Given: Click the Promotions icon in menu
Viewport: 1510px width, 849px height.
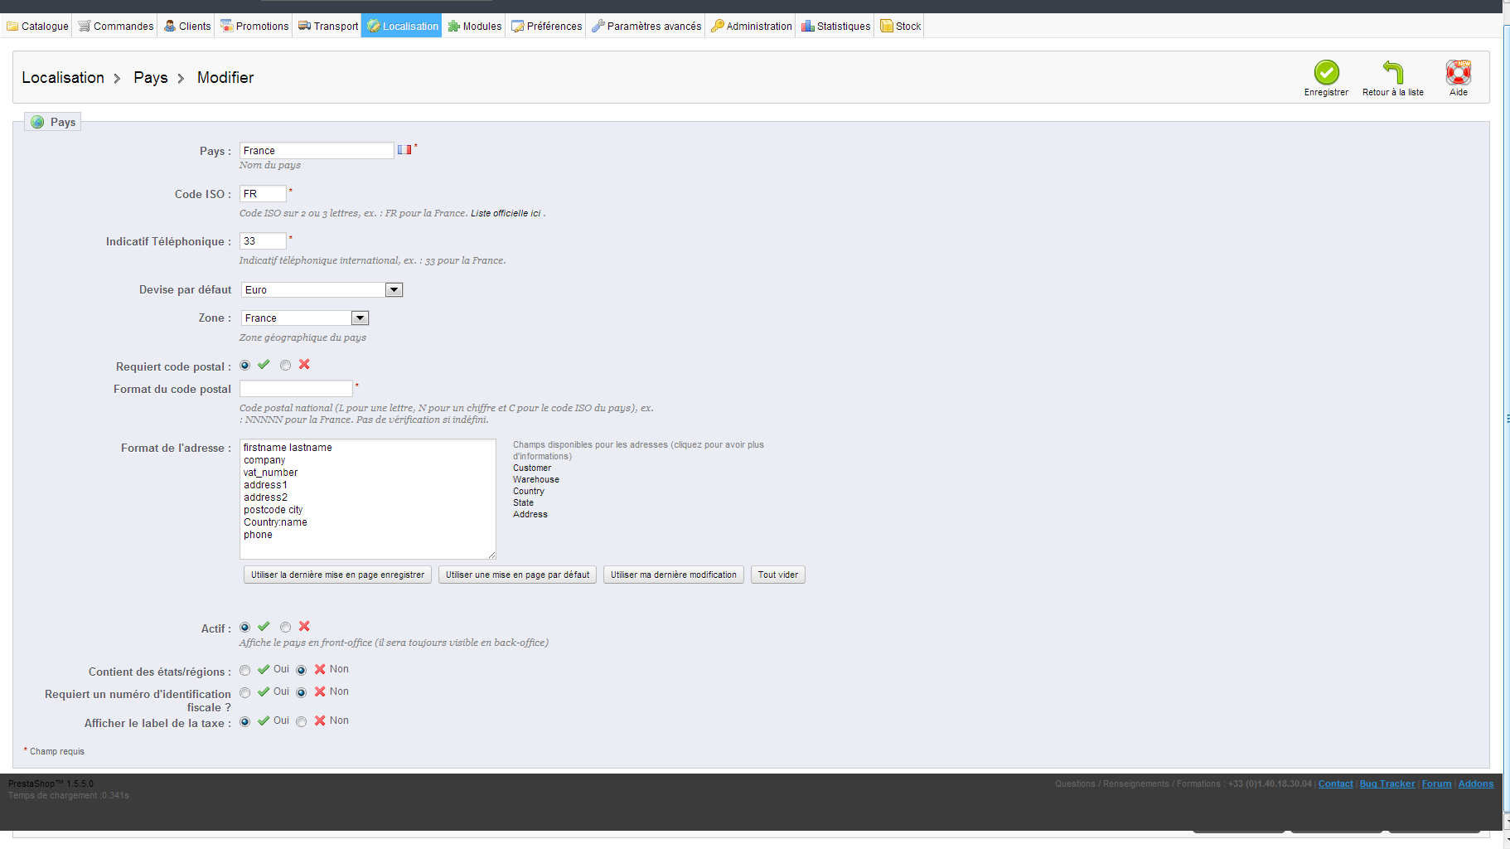Looking at the screenshot, I should (227, 27).
